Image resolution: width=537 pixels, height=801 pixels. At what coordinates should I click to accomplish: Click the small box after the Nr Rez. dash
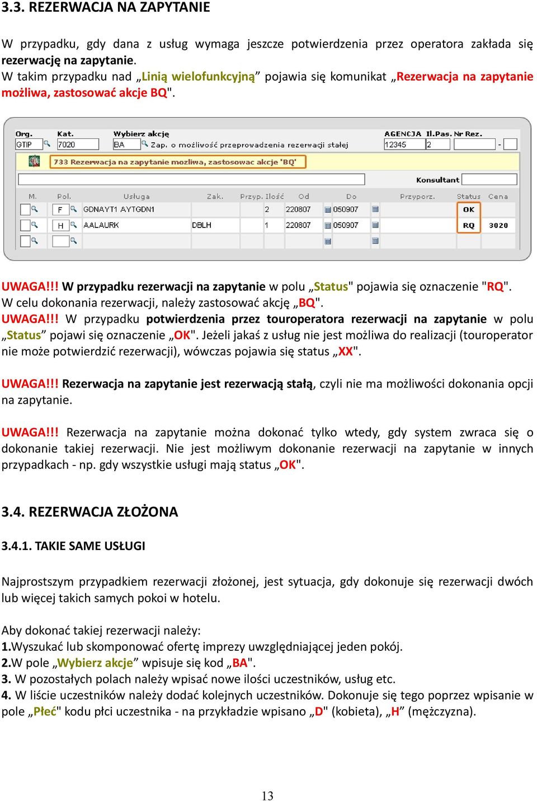pyautogui.click(x=510, y=145)
